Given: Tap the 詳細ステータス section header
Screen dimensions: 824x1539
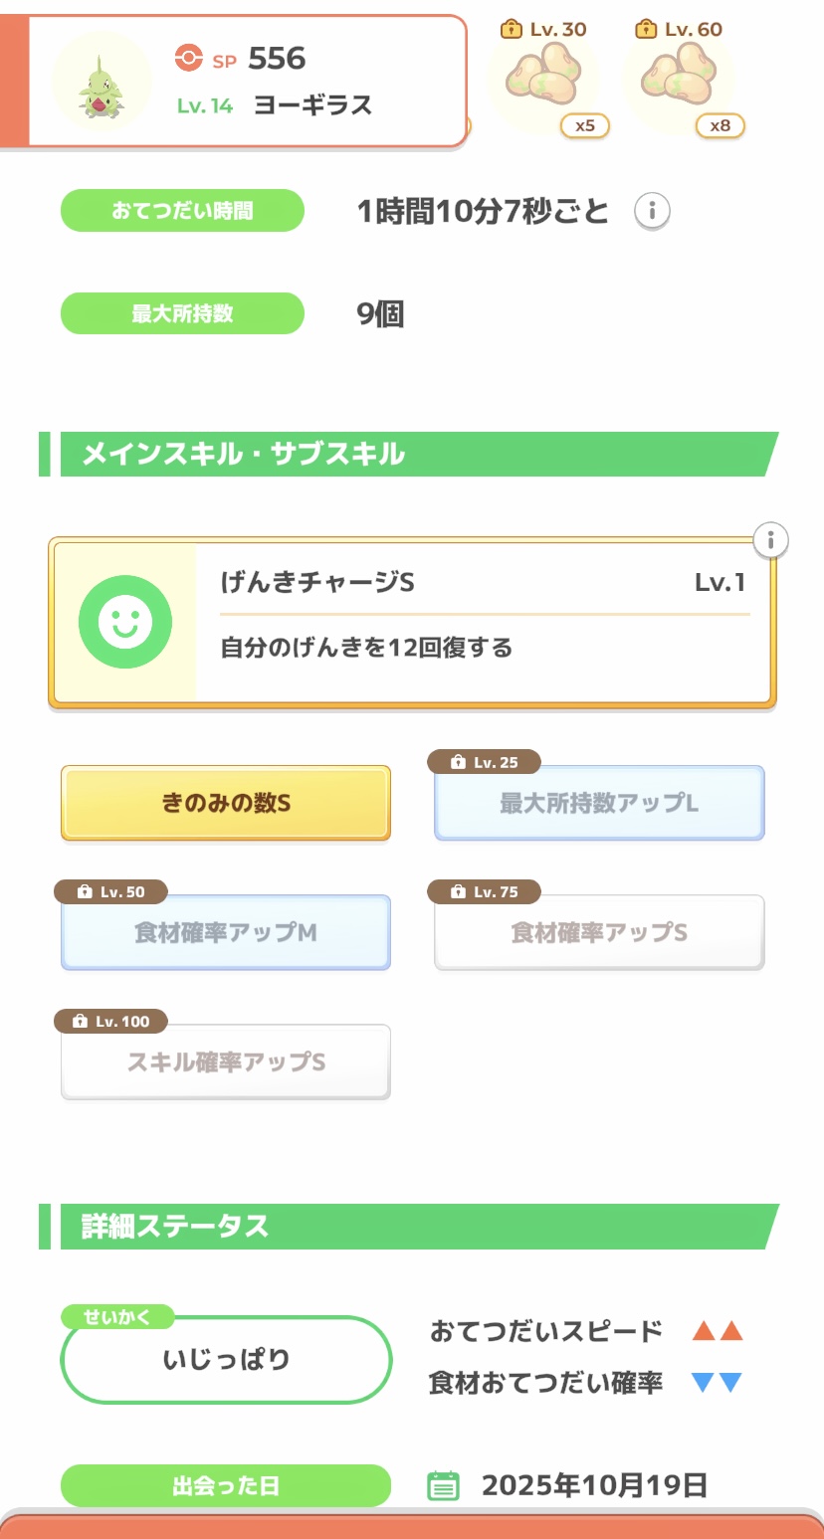Looking at the screenshot, I should tap(408, 1227).
